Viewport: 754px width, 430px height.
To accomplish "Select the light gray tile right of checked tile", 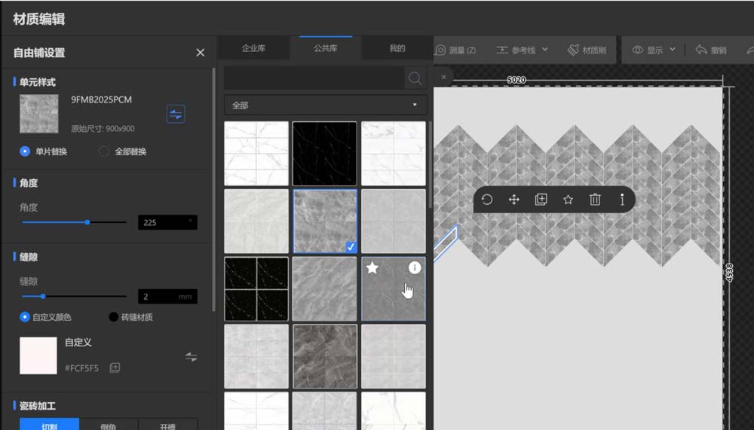I will pos(394,221).
